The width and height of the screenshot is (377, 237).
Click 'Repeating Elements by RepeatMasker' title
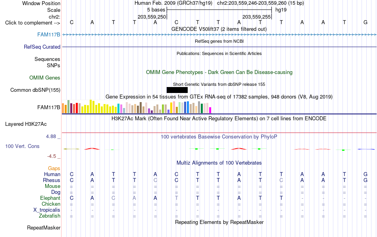point(219,222)
